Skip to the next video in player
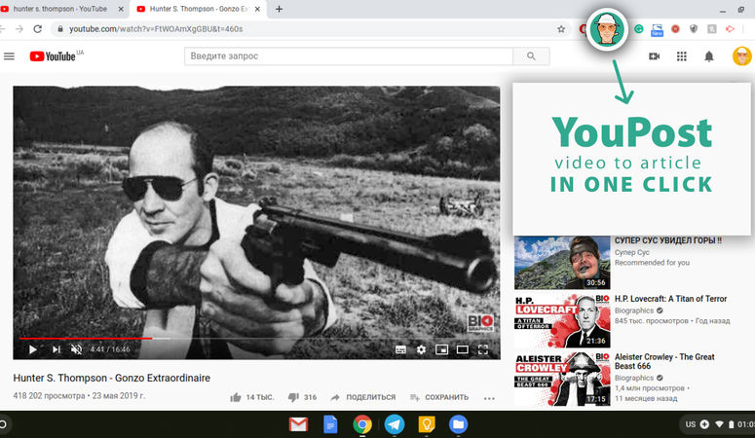Screen dimensions: 755x438 tap(57, 349)
